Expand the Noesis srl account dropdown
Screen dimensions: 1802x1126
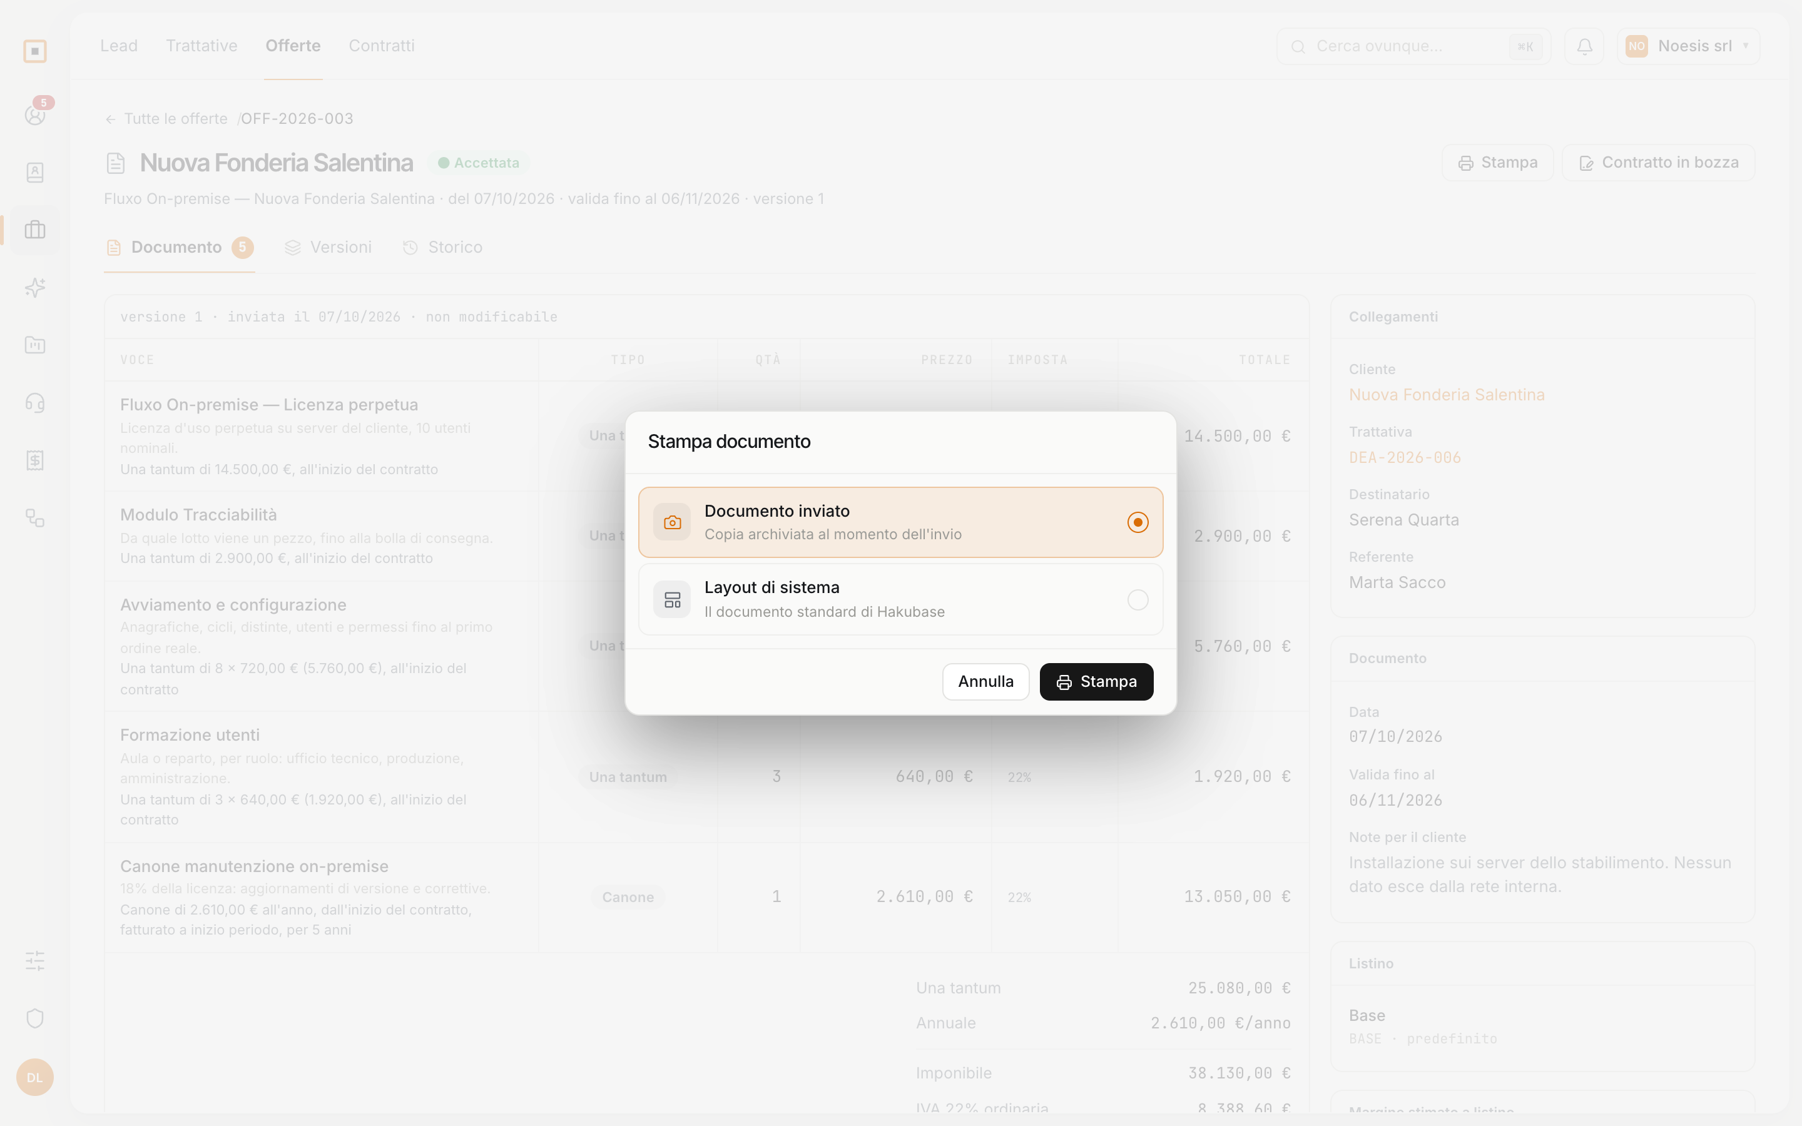(1687, 46)
